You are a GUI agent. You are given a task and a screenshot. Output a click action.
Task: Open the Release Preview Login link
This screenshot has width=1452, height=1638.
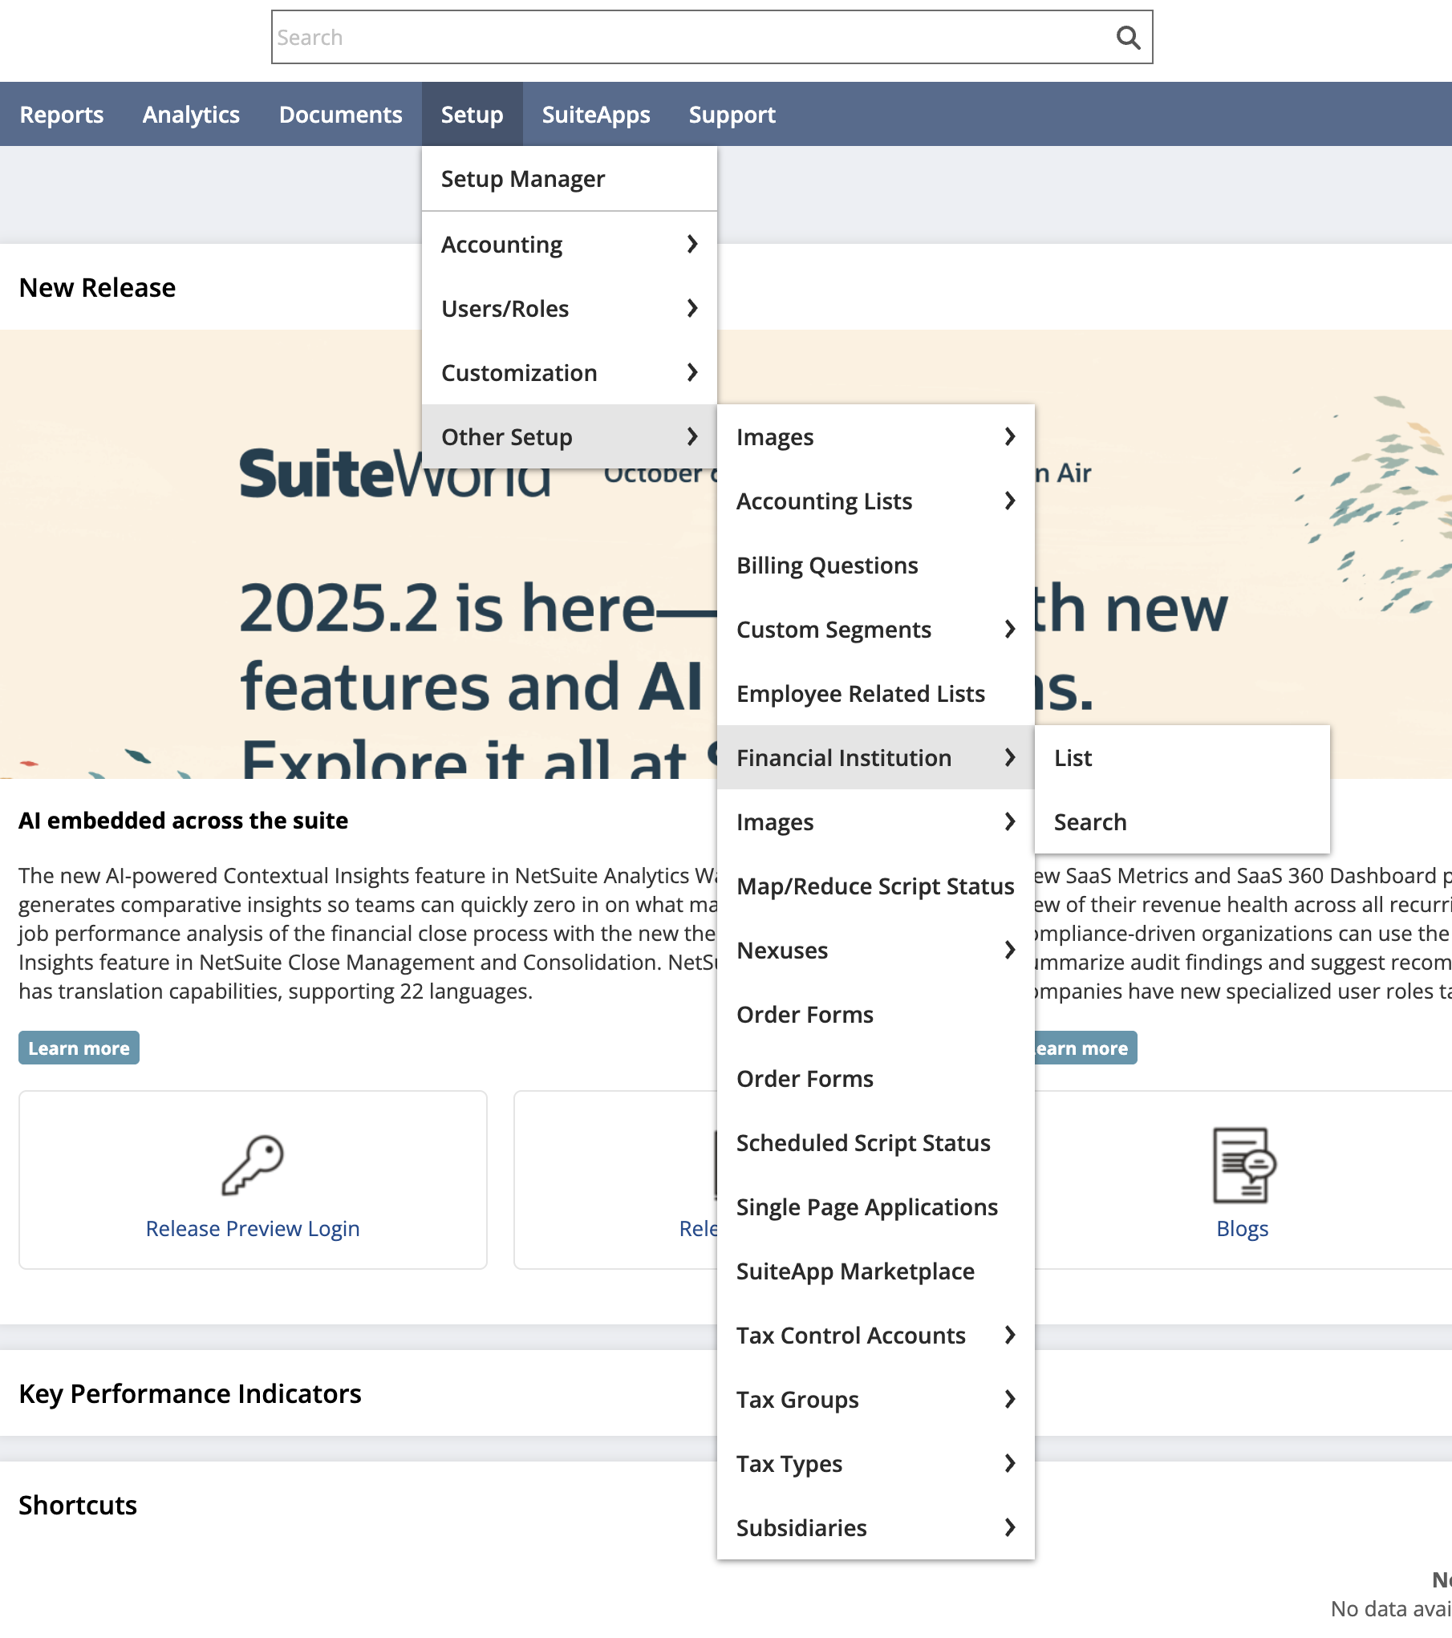[253, 1229]
